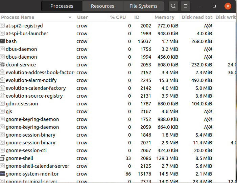This screenshot has width=237, height=183.
Task: Maximize the System Monitor window
Action: tap(214, 6)
